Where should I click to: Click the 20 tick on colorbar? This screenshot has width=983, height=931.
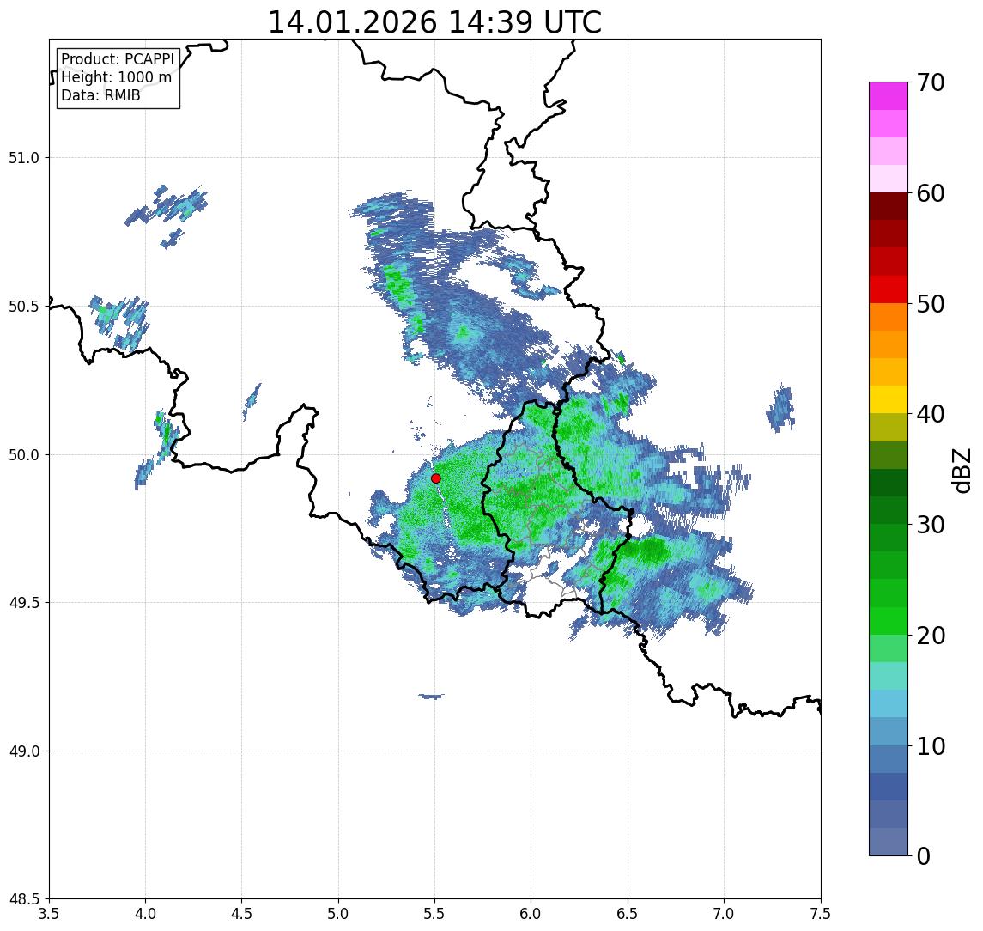click(x=931, y=635)
